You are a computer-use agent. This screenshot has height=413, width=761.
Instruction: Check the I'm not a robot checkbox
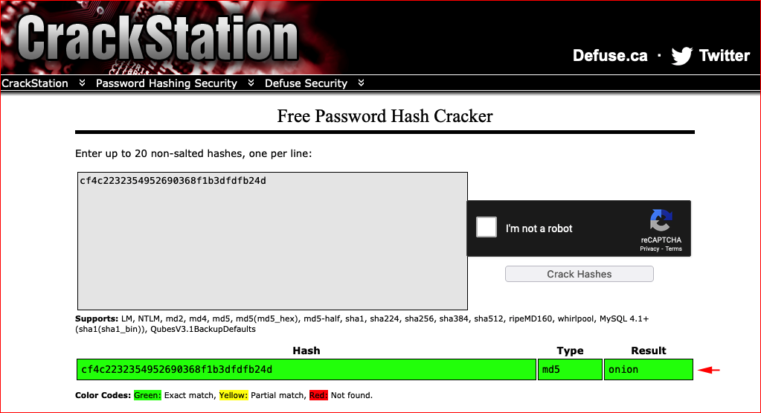click(487, 227)
